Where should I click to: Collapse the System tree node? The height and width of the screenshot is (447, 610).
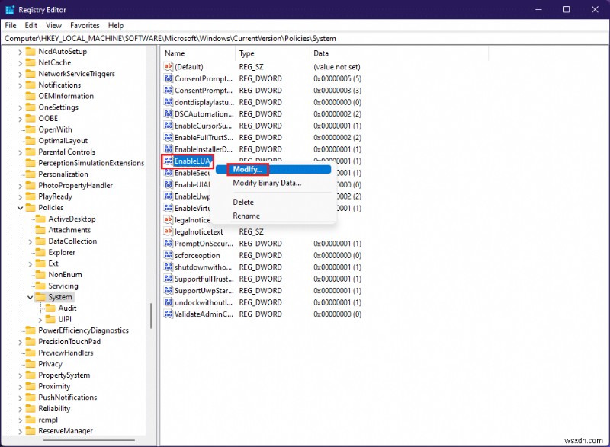click(30, 297)
